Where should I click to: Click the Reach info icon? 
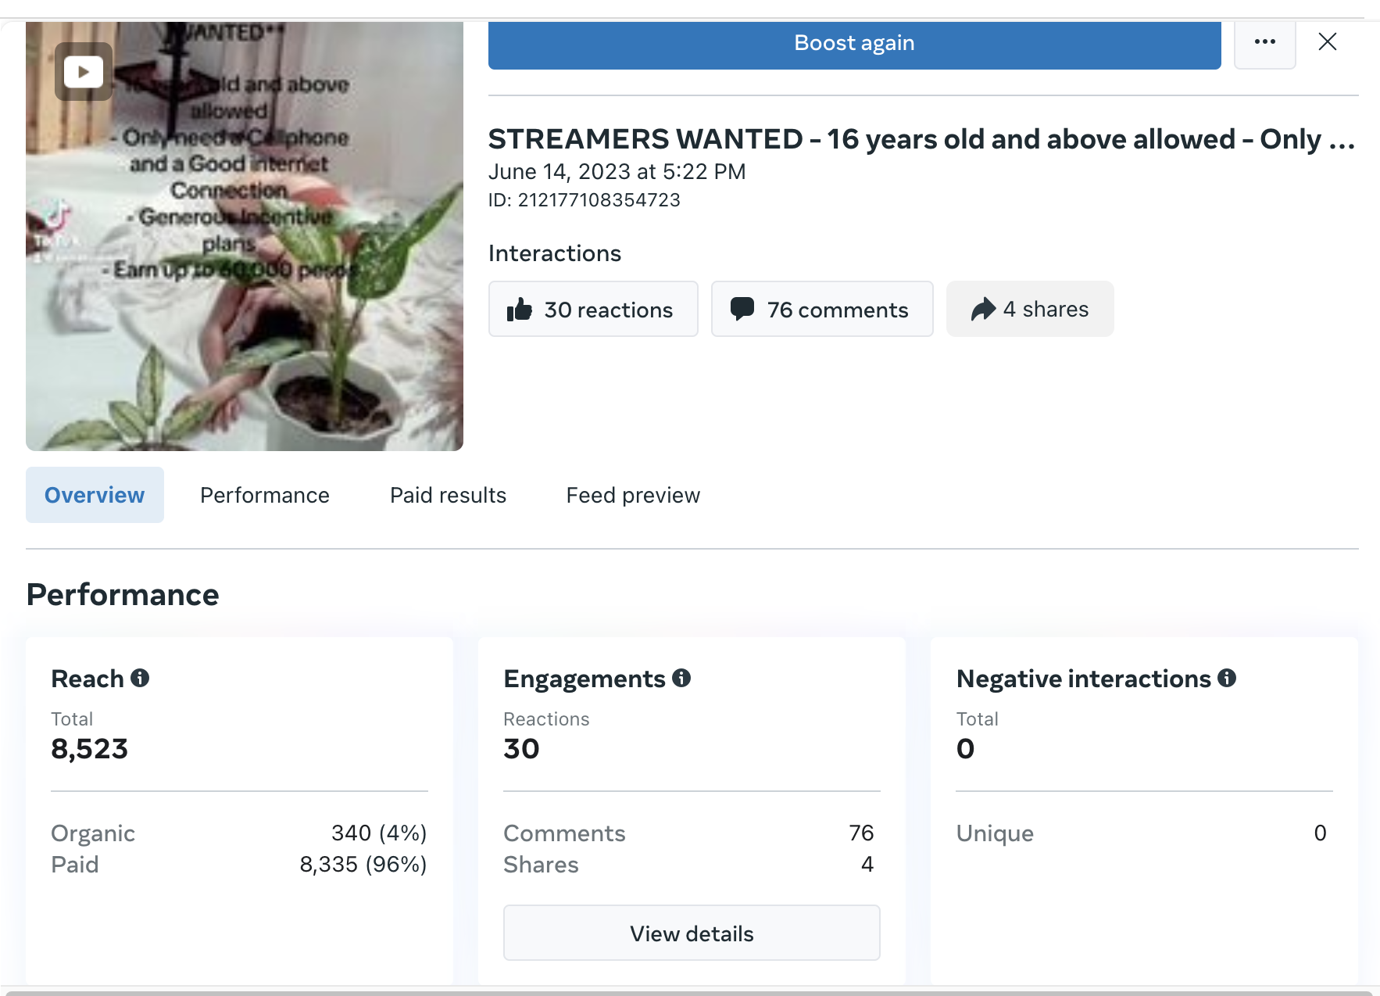click(x=140, y=678)
